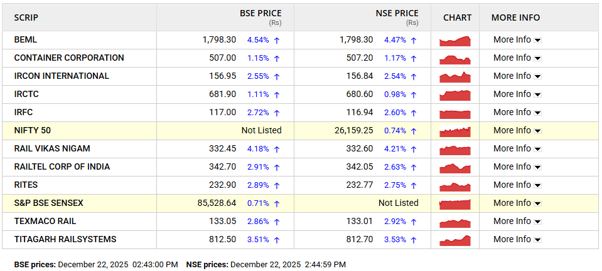The width and height of the screenshot is (602, 271).
Task: Open Railtel Corp mini chart
Action: click(454, 167)
